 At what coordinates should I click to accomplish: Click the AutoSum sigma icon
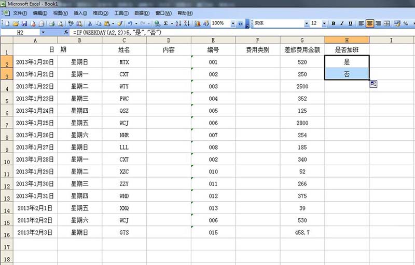pyautogui.click(x=165, y=23)
